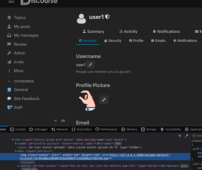Open the DevTools Accessibility tab

171,129
